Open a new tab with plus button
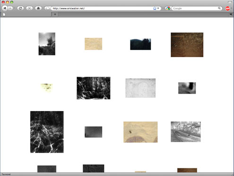 [55, 15]
